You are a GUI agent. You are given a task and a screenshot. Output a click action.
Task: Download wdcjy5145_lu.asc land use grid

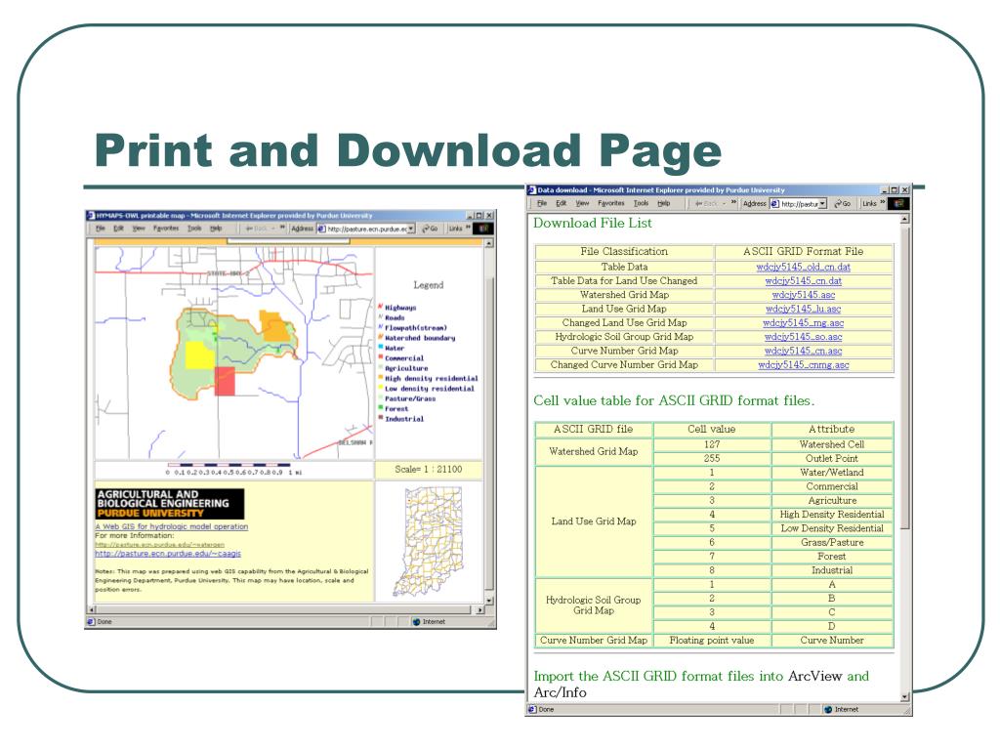[x=803, y=310]
